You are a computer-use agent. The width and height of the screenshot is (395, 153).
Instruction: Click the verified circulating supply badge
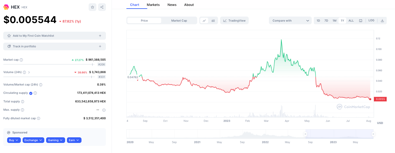31,93
